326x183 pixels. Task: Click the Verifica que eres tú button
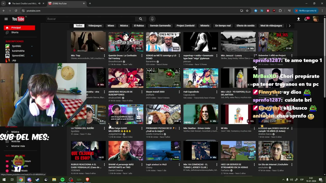pyautogui.click(x=306, y=11)
